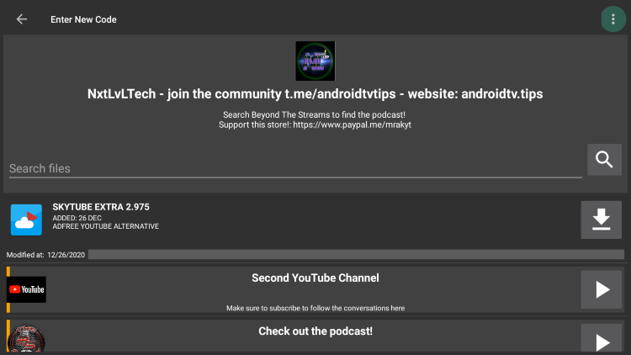Click the Modified at 12/26/2020 label
Viewport: 631px width, 355px height.
[x=45, y=255]
